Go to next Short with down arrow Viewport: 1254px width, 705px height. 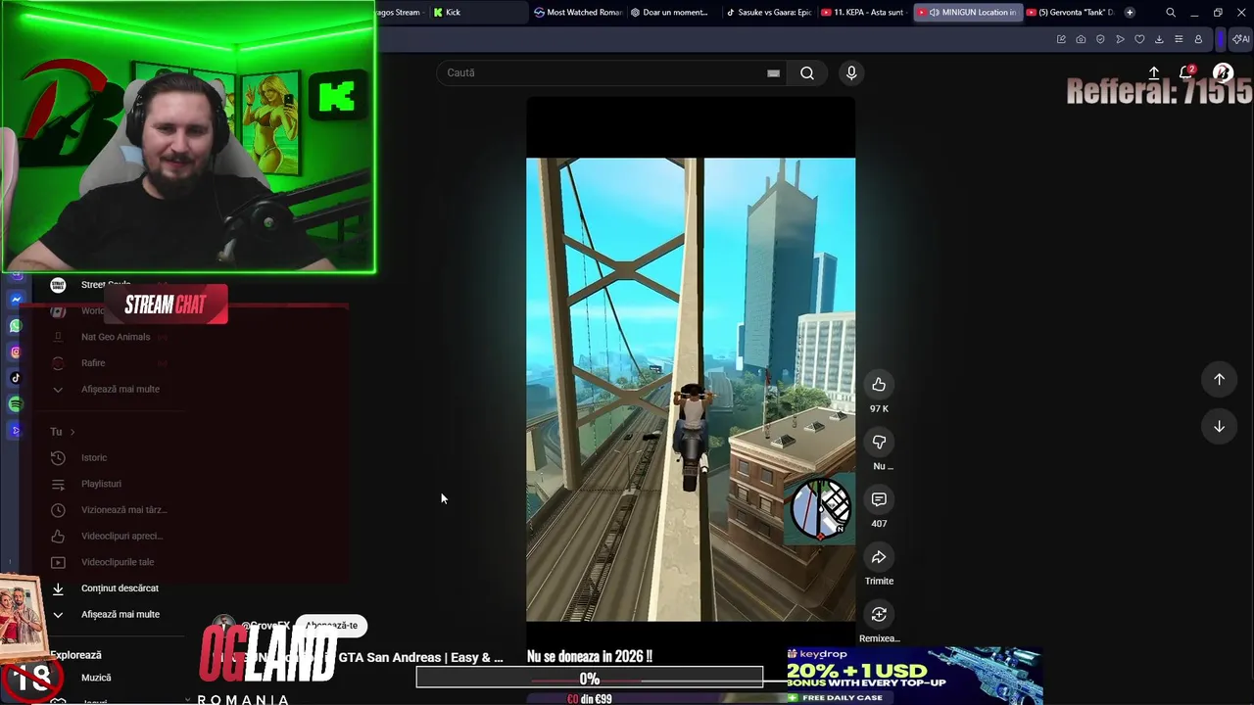(x=1219, y=426)
